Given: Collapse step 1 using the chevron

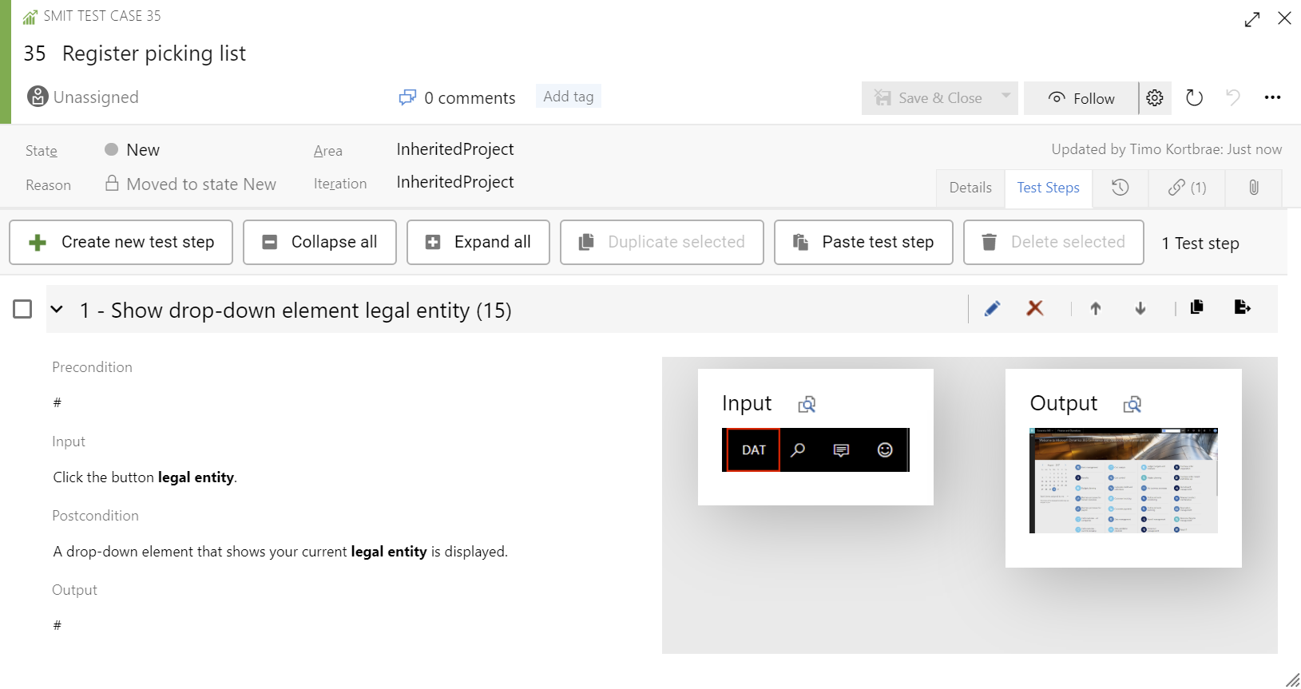Looking at the screenshot, I should (57, 309).
